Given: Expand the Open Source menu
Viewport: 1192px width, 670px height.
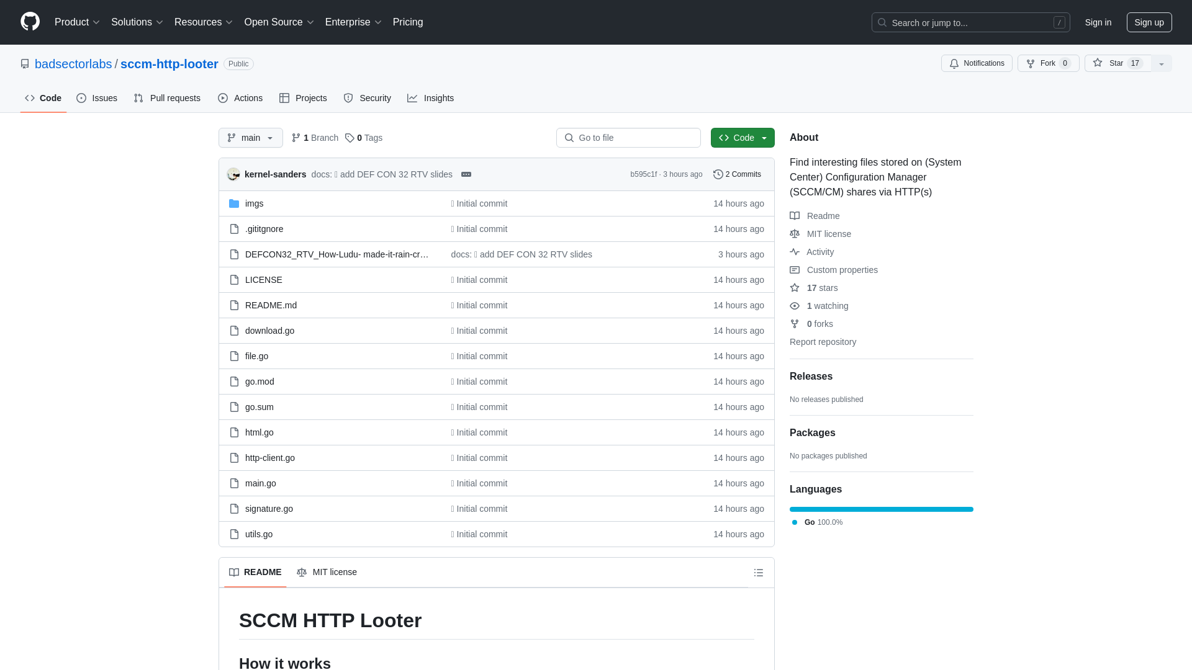Looking at the screenshot, I should click(x=279, y=22).
